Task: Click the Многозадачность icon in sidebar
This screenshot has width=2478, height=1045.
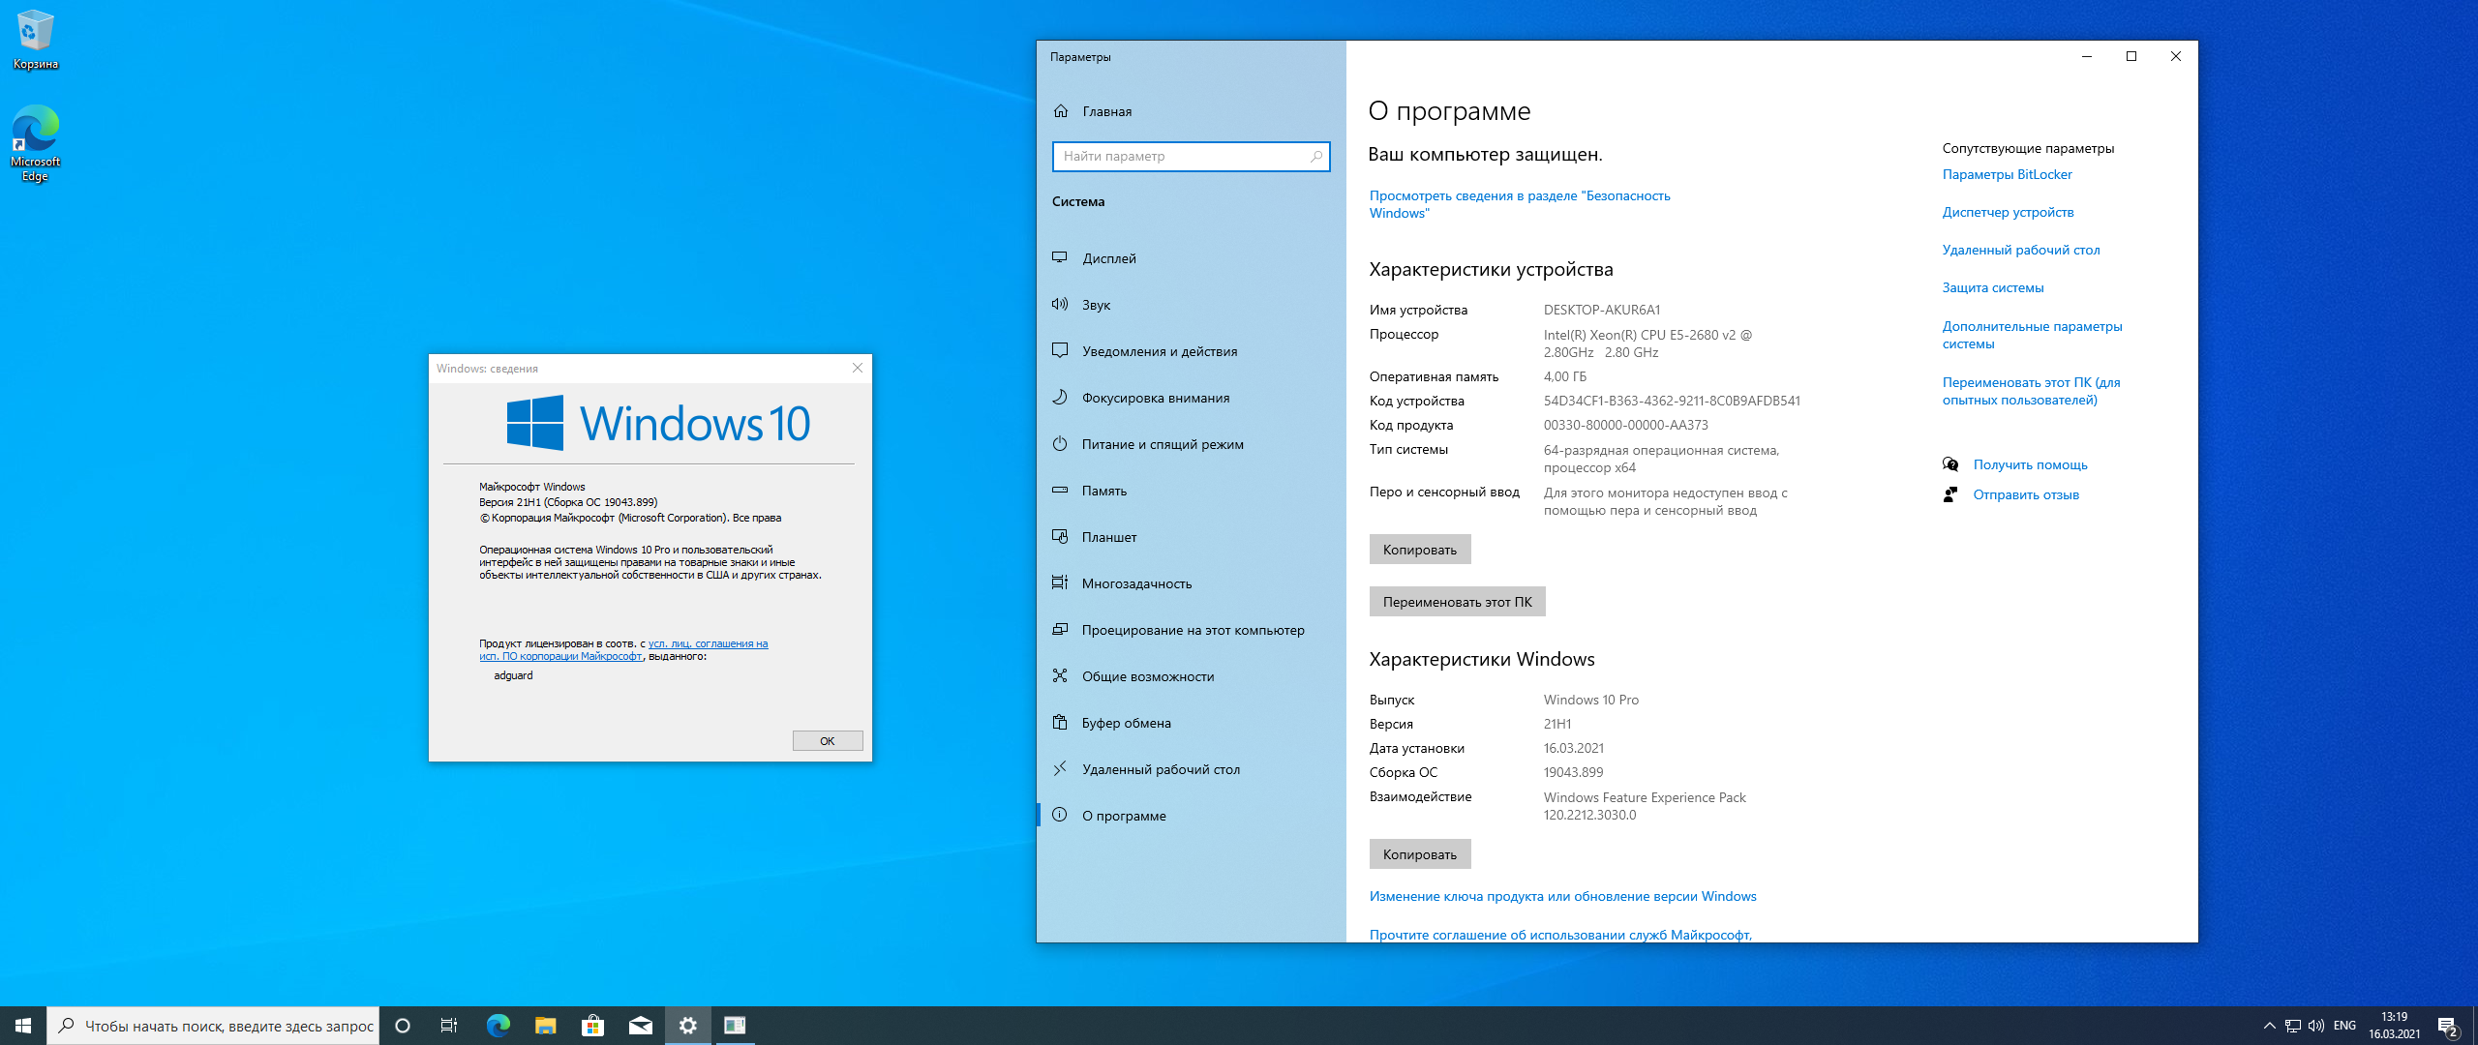Action: click(1060, 582)
